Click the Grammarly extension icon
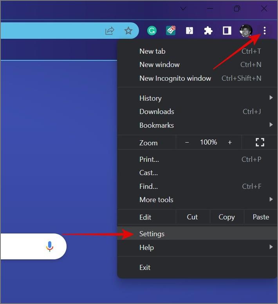The height and width of the screenshot is (304, 278). pyautogui.click(x=152, y=31)
